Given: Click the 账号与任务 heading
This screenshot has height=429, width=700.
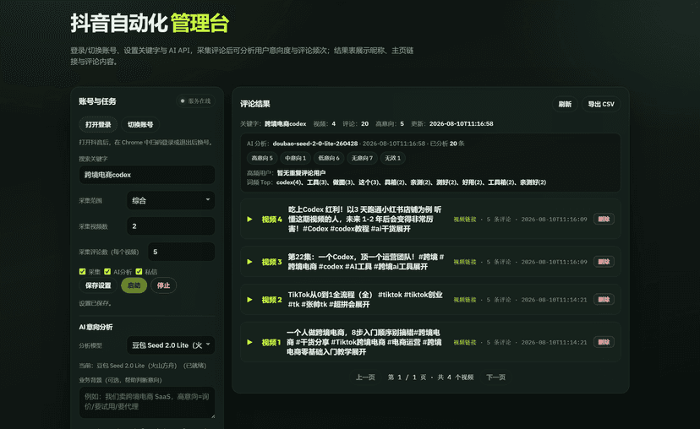Looking at the screenshot, I should [x=97, y=101].
